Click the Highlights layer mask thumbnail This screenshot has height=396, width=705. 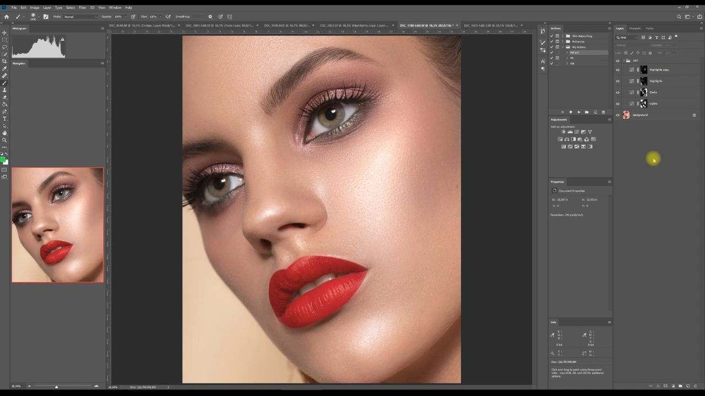click(644, 81)
